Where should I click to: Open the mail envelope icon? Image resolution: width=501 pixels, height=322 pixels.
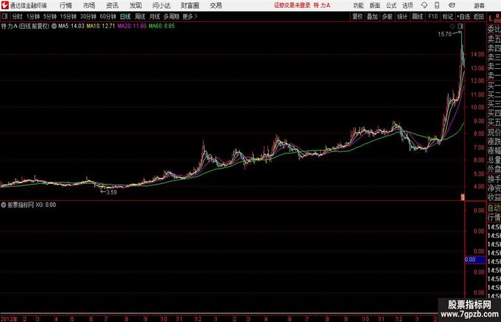pos(452,5)
